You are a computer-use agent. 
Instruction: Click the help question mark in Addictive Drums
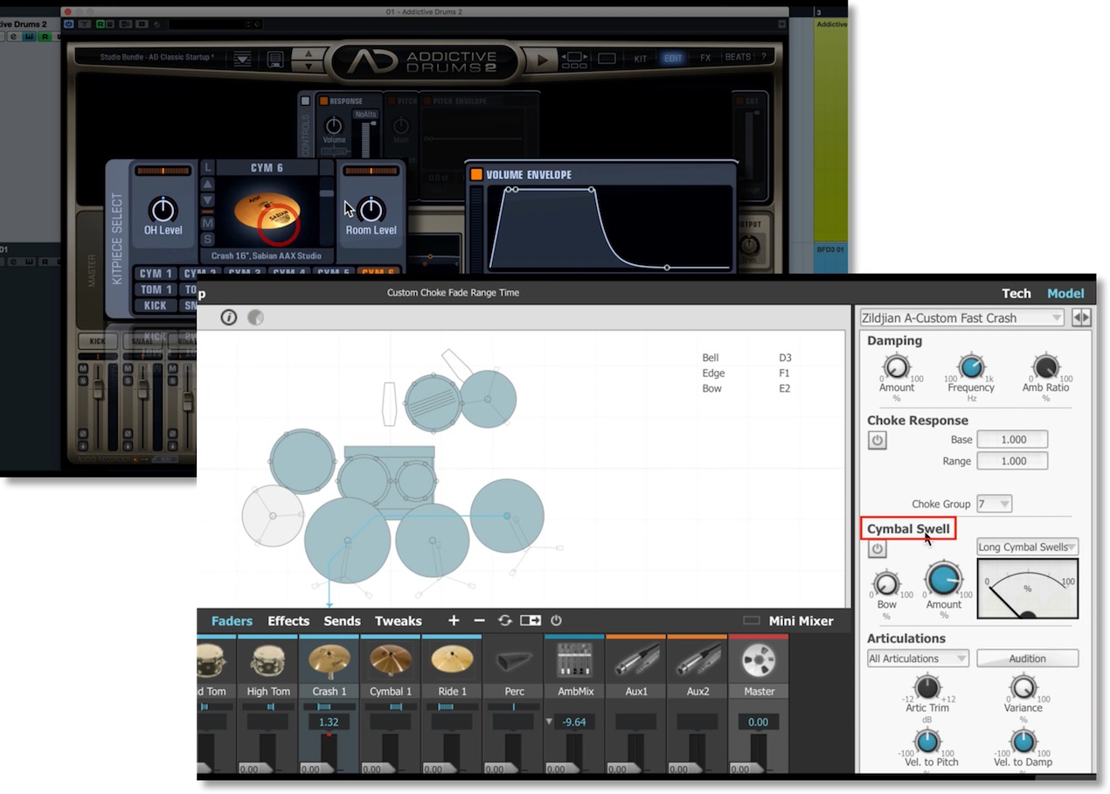[763, 57]
